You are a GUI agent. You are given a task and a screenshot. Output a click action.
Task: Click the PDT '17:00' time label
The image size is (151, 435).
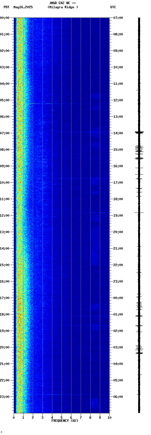pos(5,298)
